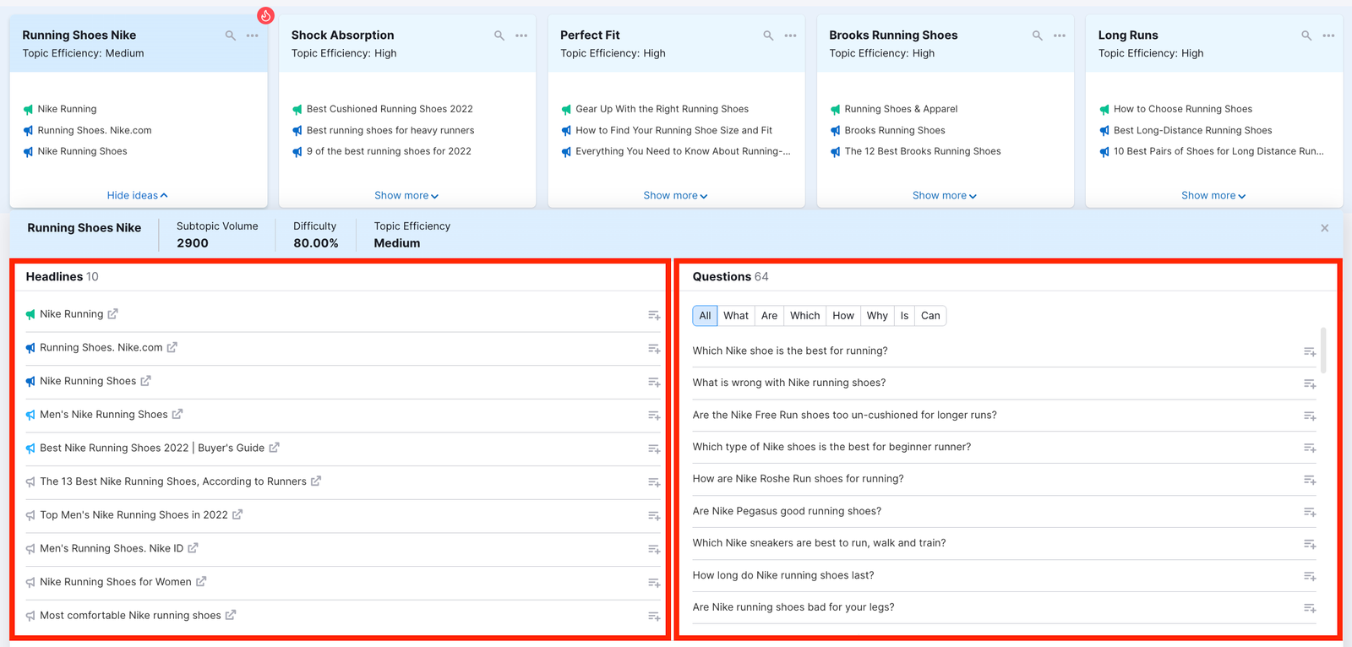
Task: Click '9 of the best running shoes for 2022'
Action: [x=389, y=151]
